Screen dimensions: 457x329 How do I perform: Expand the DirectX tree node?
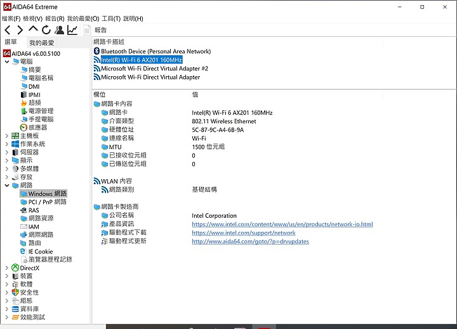[x=7, y=268]
